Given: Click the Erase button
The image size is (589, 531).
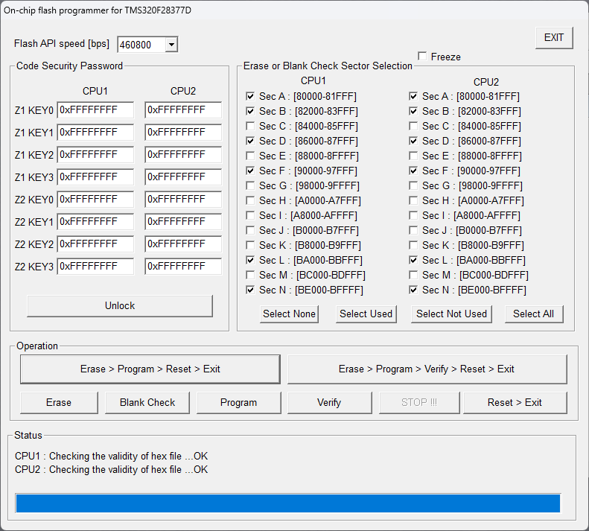Looking at the screenshot, I should tap(59, 402).
